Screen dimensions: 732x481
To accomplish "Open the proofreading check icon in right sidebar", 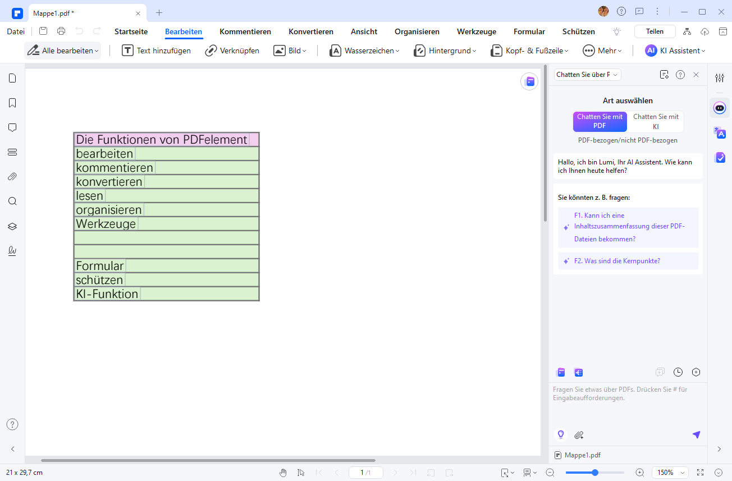I will click(720, 158).
